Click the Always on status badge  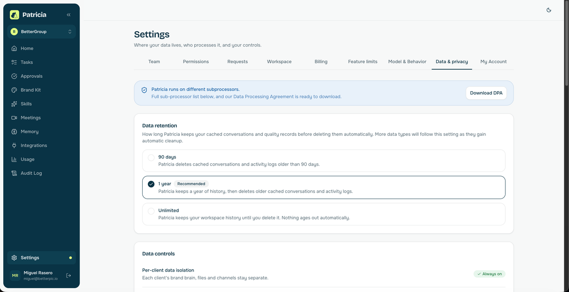(x=489, y=274)
